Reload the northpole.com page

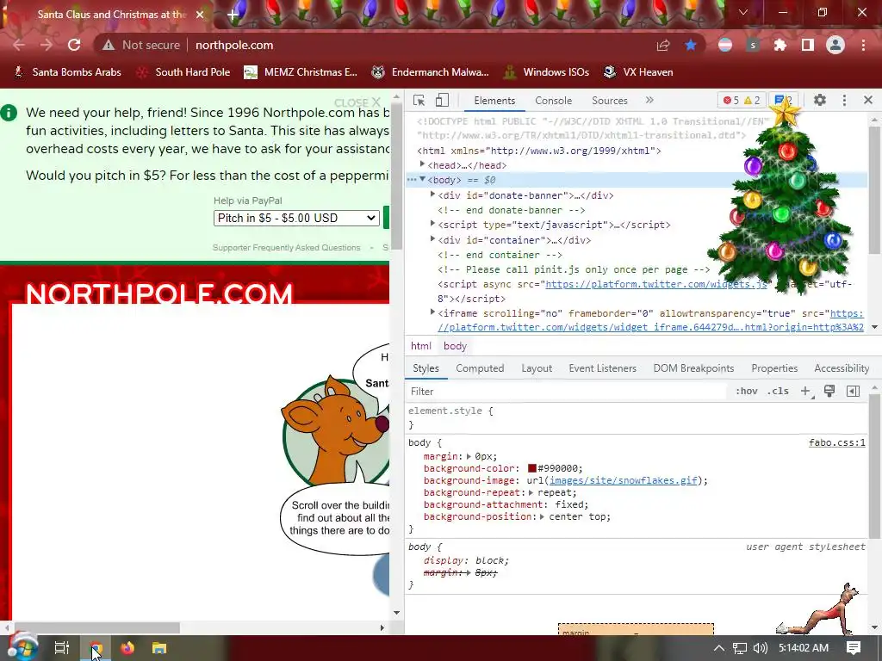pos(74,45)
